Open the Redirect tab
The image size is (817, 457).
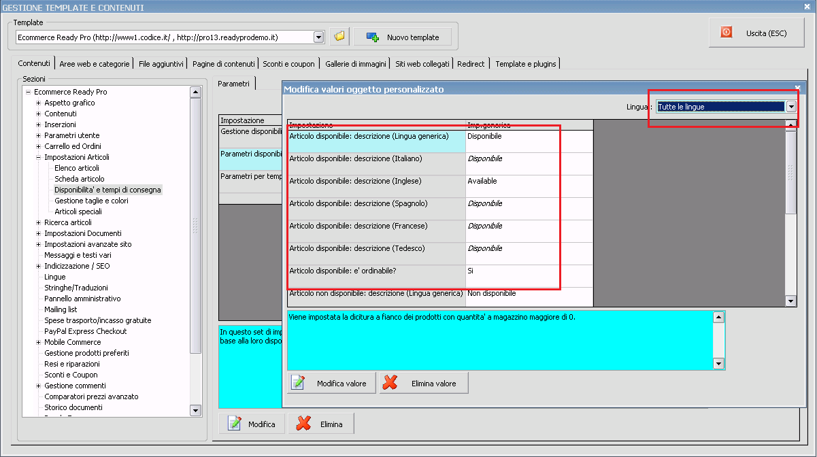coord(471,64)
